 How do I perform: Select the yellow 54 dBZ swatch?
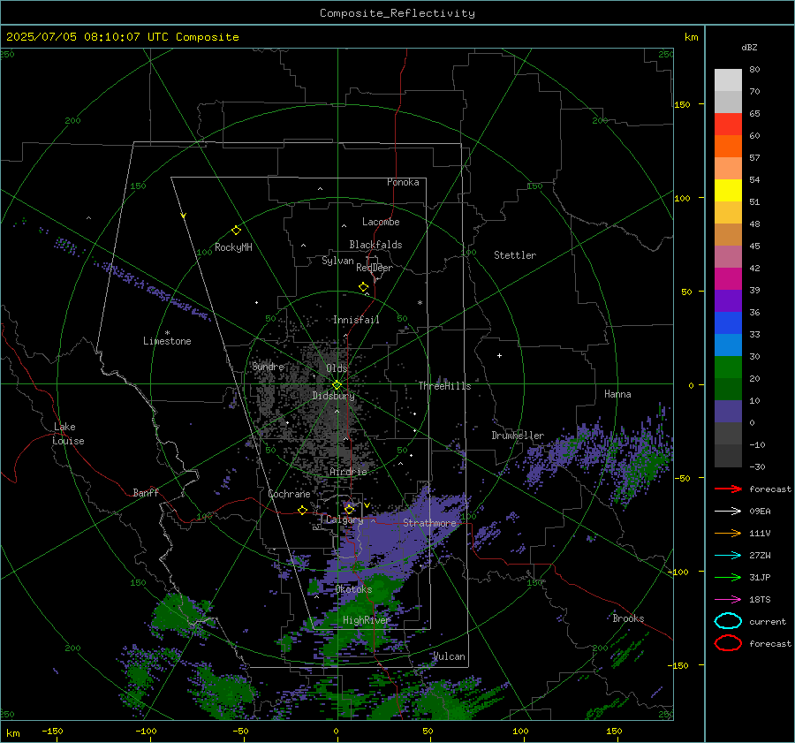[x=728, y=190]
